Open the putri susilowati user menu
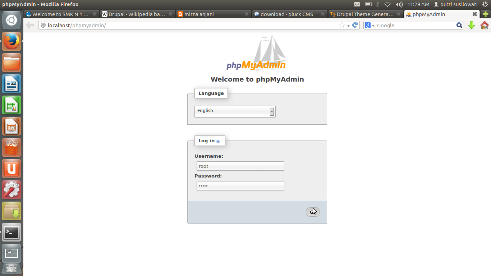This screenshot has width=491, height=276. coord(455,4)
